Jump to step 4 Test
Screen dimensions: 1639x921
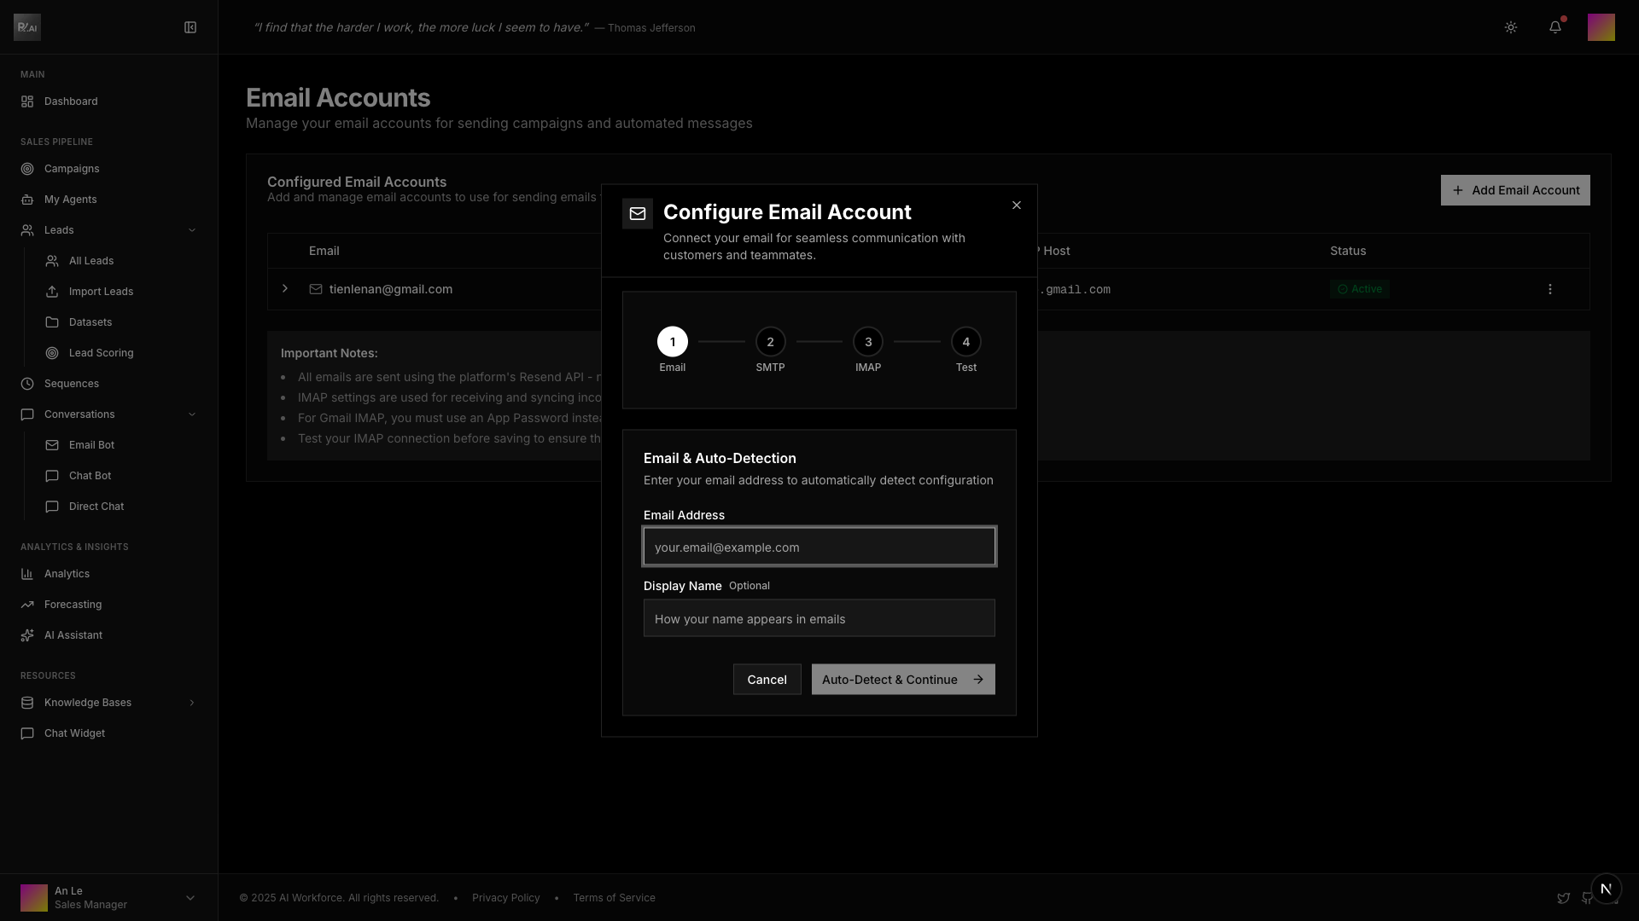pyautogui.click(x=965, y=342)
